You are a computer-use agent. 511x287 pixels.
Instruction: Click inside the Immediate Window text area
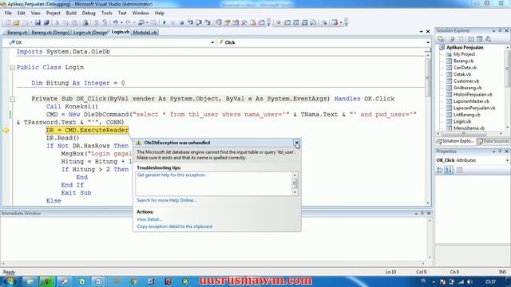click(213, 239)
